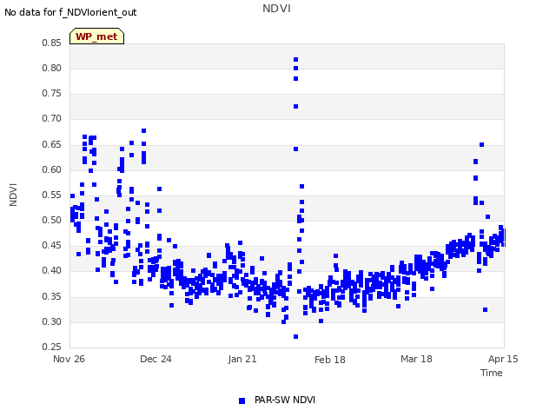Click the 0.65 y-axis tick label
The height and width of the screenshot is (417, 556).
(x=52, y=145)
